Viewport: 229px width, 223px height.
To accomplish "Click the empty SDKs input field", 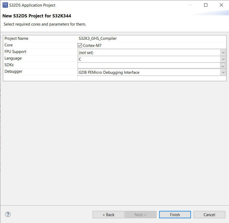I will click(148, 65).
